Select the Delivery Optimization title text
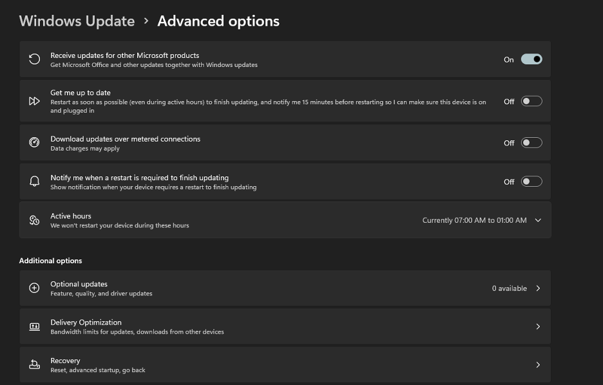Image resolution: width=603 pixels, height=385 pixels. click(86, 323)
